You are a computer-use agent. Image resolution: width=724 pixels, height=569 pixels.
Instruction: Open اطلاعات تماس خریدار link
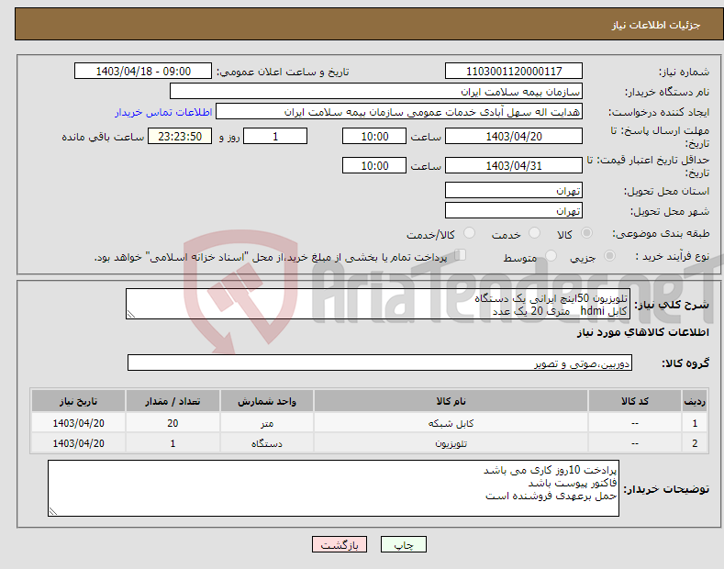tap(163, 112)
